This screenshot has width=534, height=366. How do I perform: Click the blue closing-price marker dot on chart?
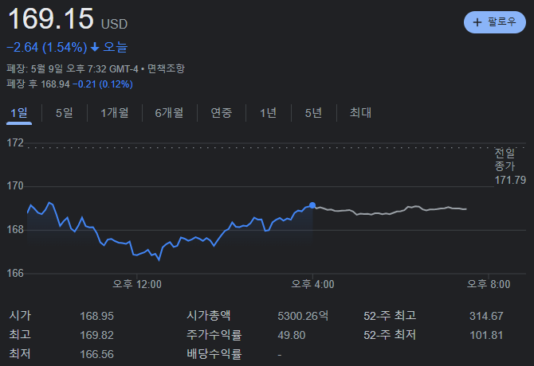pyautogui.click(x=312, y=205)
